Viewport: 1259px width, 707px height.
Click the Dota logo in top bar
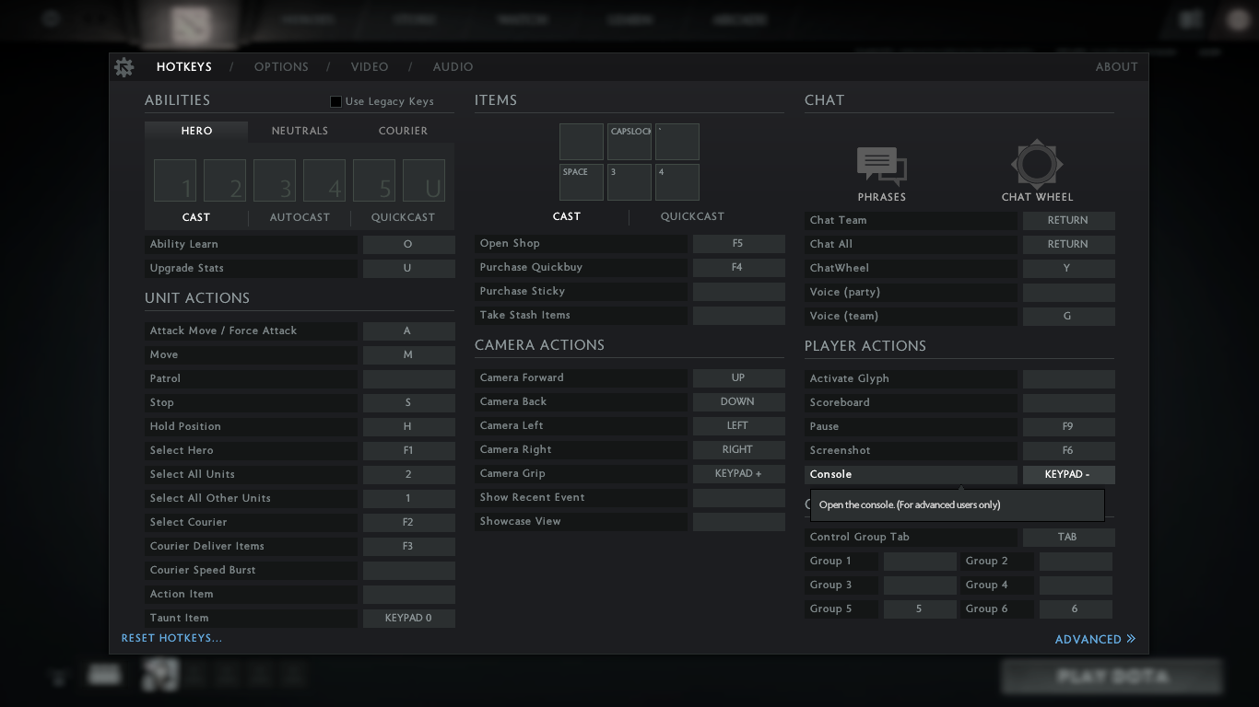click(x=191, y=25)
